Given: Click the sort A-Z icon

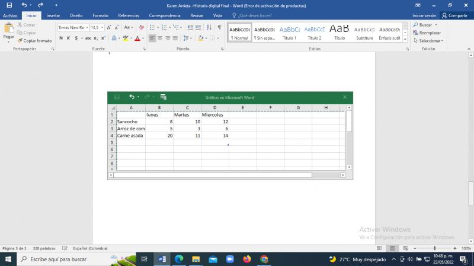Looking at the screenshot, I should pos(208,27).
